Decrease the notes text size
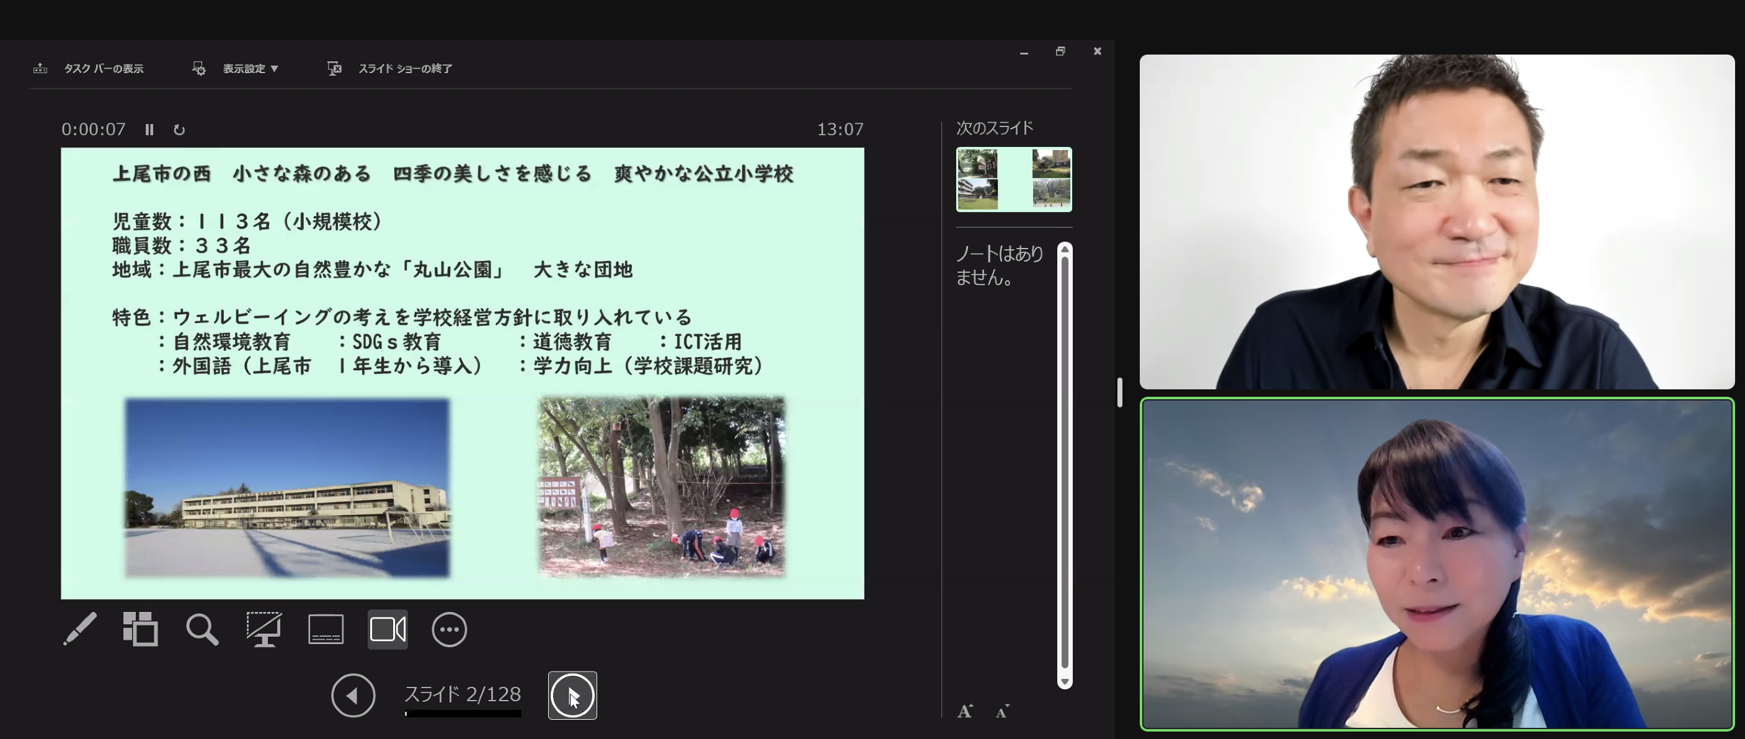The height and width of the screenshot is (739, 1745). [1002, 711]
